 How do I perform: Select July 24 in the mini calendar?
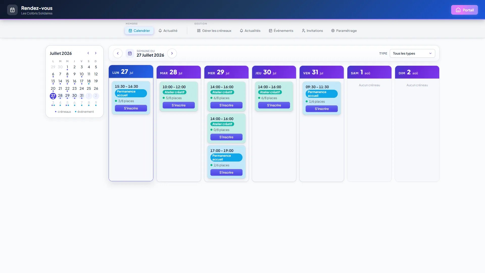(x=82, y=89)
